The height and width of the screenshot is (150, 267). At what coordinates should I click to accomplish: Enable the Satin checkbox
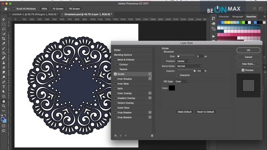pyautogui.click(x=116, y=88)
